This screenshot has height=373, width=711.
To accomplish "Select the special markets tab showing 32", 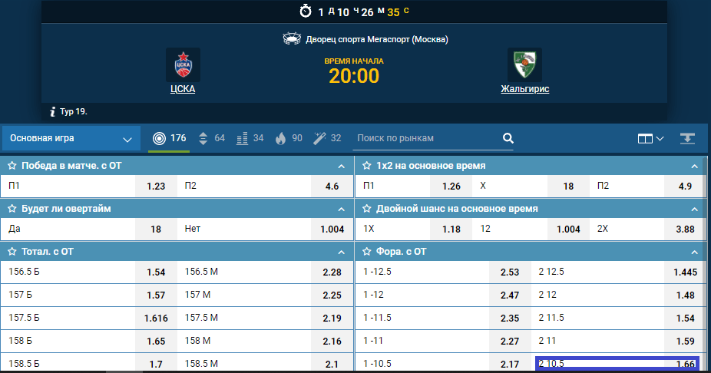I will coord(327,138).
